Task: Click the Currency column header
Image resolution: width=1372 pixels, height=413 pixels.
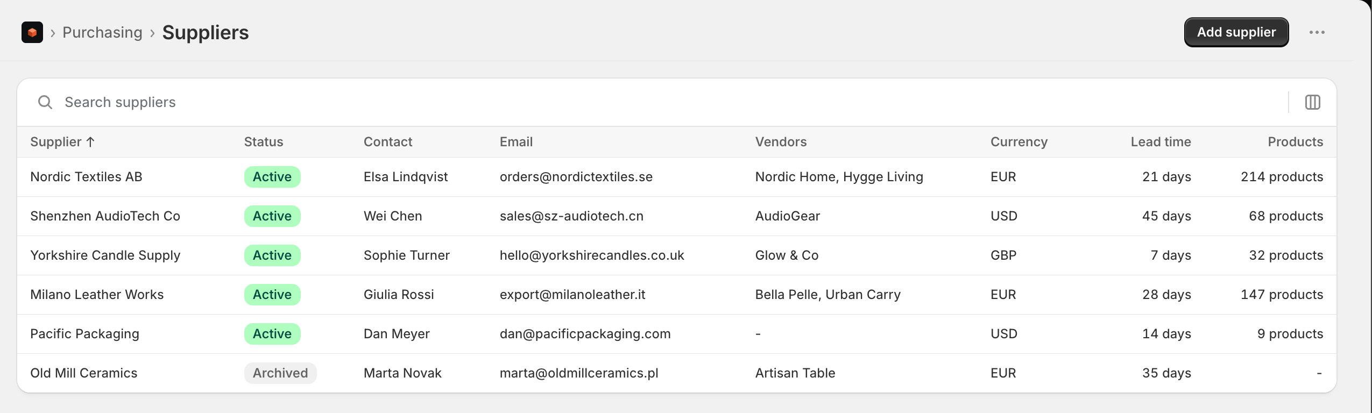Action: pyautogui.click(x=1019, y=142)
